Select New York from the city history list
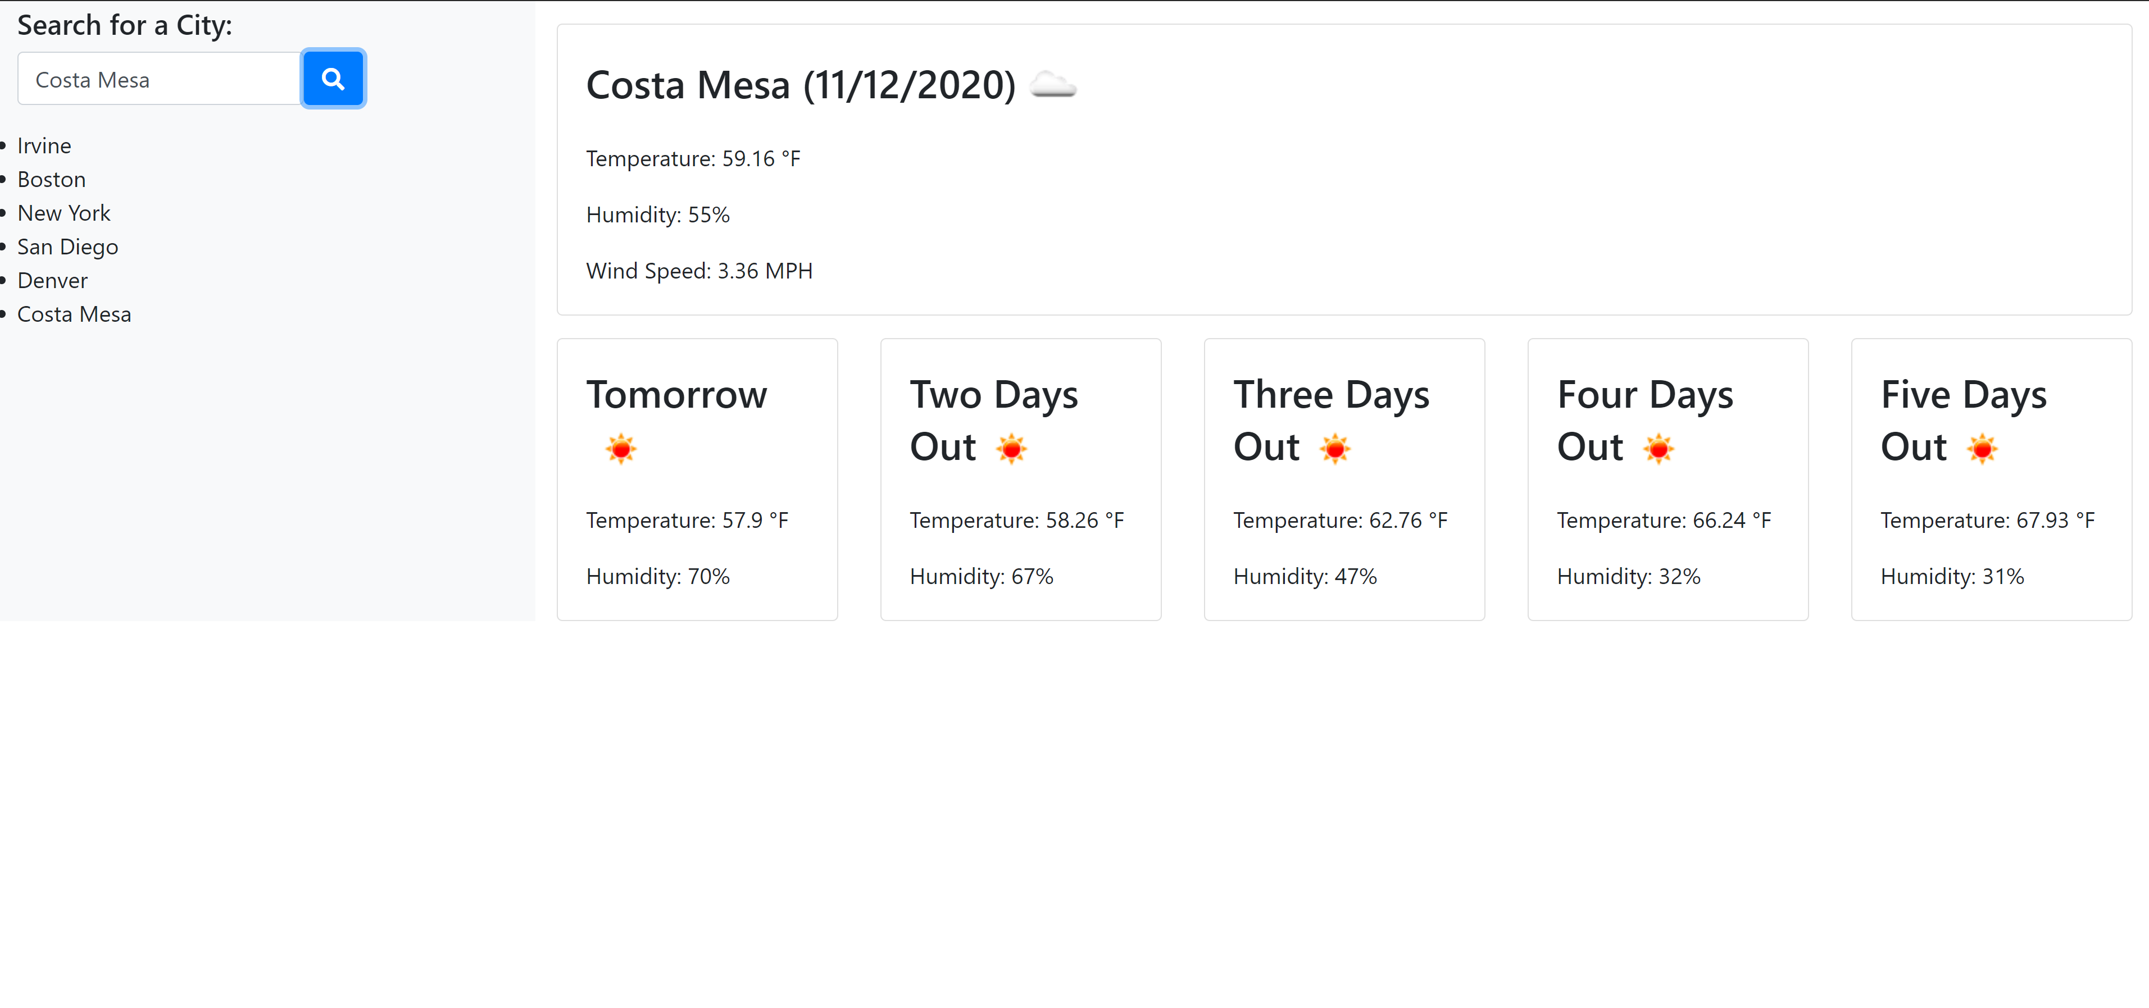The width and height of the screenshot is (2149, 1008). pyautogui.click(x=64, y=213)
